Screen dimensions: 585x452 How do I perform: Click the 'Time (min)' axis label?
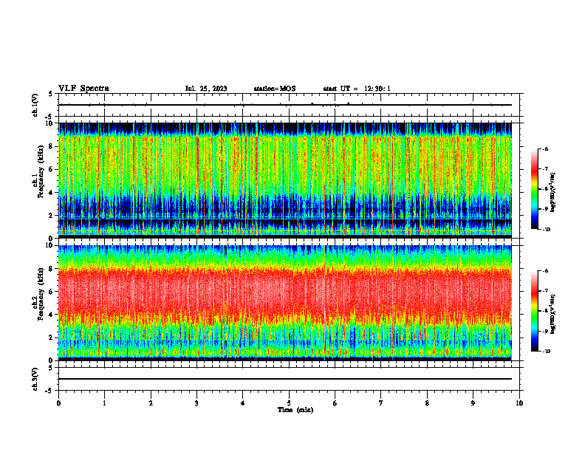pyautogui.click(x=295, y=410)
